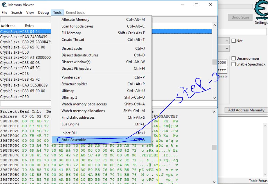
Task: Click the disassembler scrollbar thumb
Action: (x=215, y=62)
